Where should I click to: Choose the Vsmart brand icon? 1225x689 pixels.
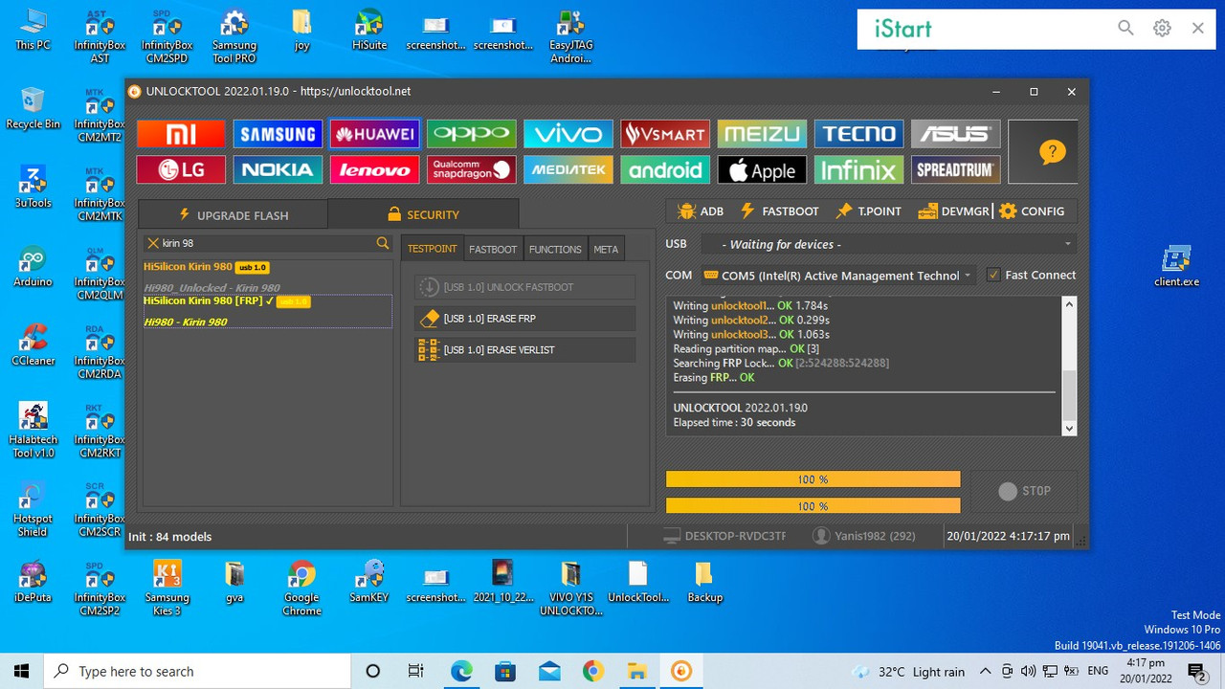click(x=664, y=134)
